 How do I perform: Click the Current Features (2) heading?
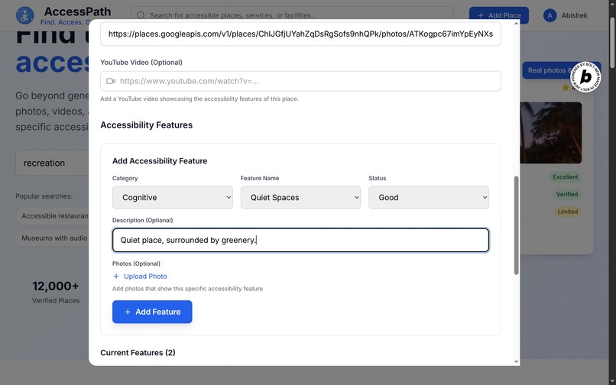click(138, 352)
